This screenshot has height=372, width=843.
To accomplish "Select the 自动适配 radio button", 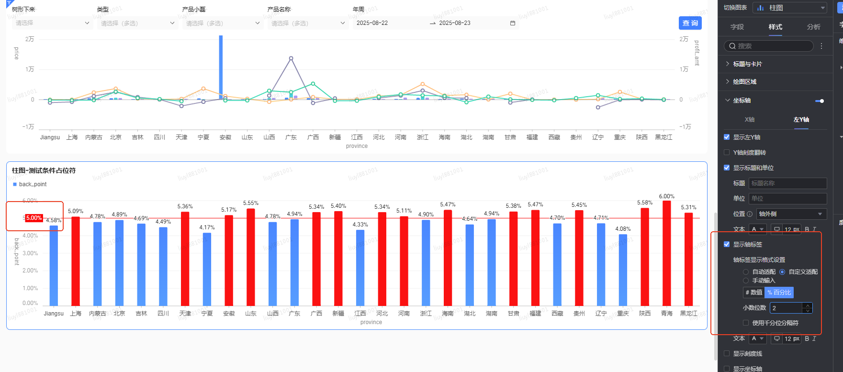I will pos(746,272).
